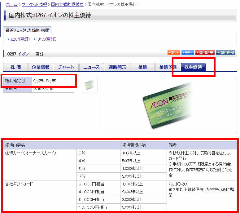The image size is (240, 213).
Task: Click the blue 売り button
Action: tap(187, 53)
